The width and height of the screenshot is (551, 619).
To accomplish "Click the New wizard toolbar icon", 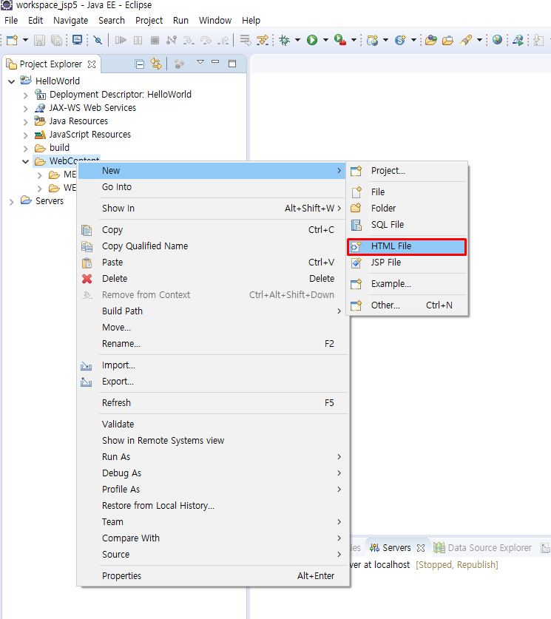I will click(x=12, y=40).
